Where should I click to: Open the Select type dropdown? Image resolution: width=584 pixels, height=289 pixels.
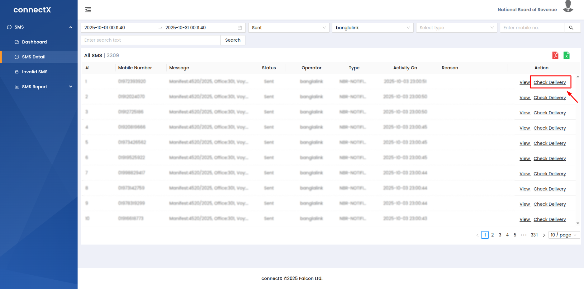(456, 28)
